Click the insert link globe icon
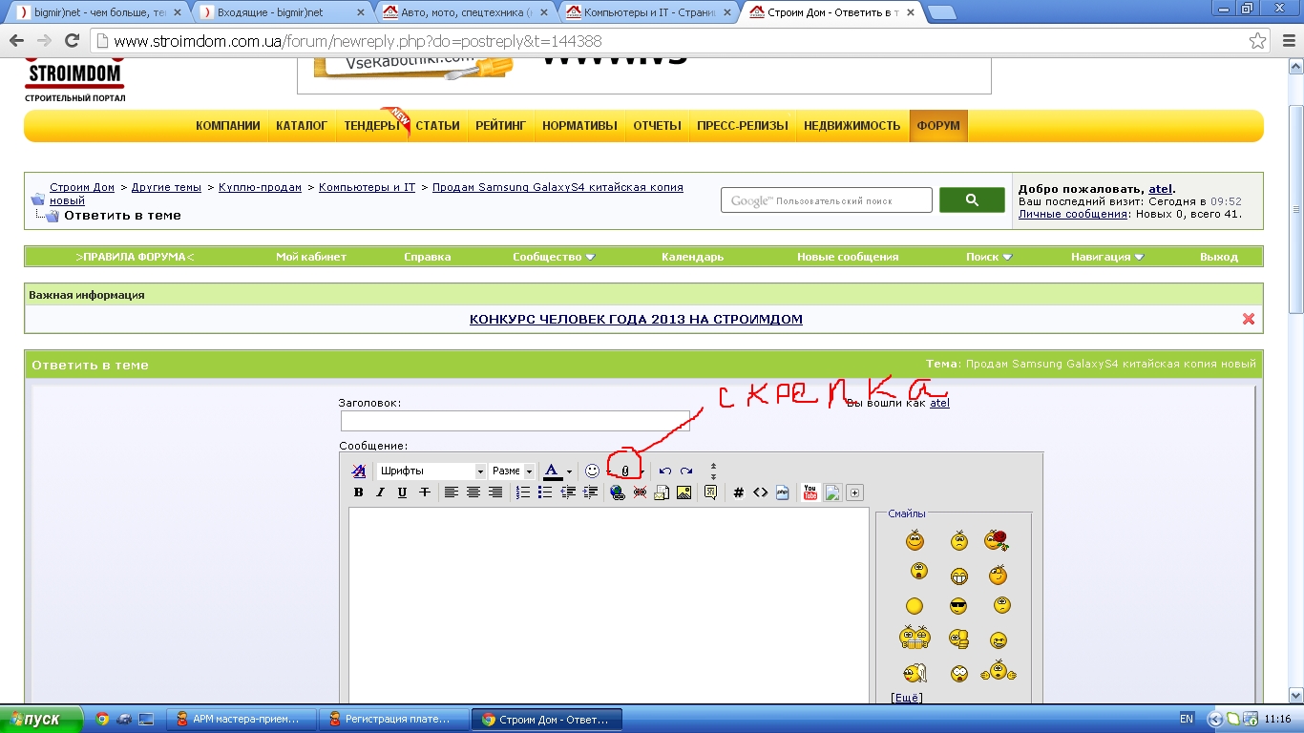 coord(618,492)
